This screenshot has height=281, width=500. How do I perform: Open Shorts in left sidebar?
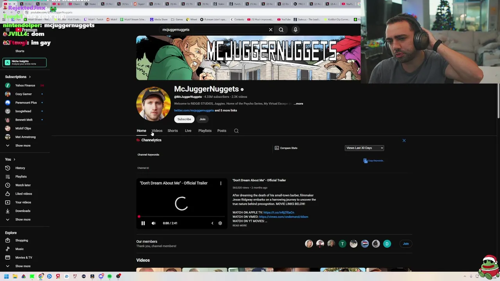pyautogui.click(x=20, y=51)
